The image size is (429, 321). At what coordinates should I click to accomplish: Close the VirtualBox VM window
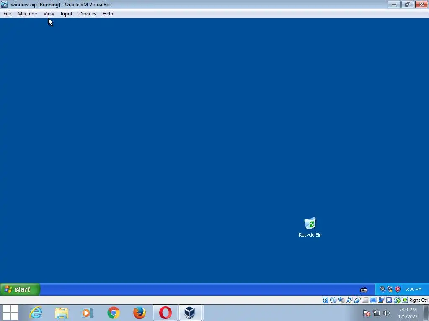tap(421, 4)
